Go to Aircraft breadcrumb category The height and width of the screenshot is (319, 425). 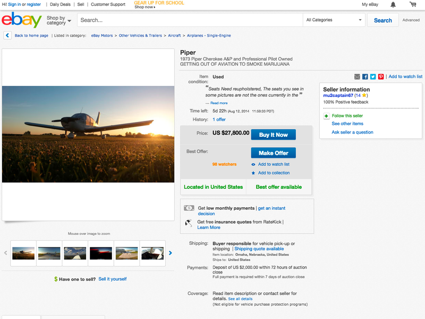(174, 36)
